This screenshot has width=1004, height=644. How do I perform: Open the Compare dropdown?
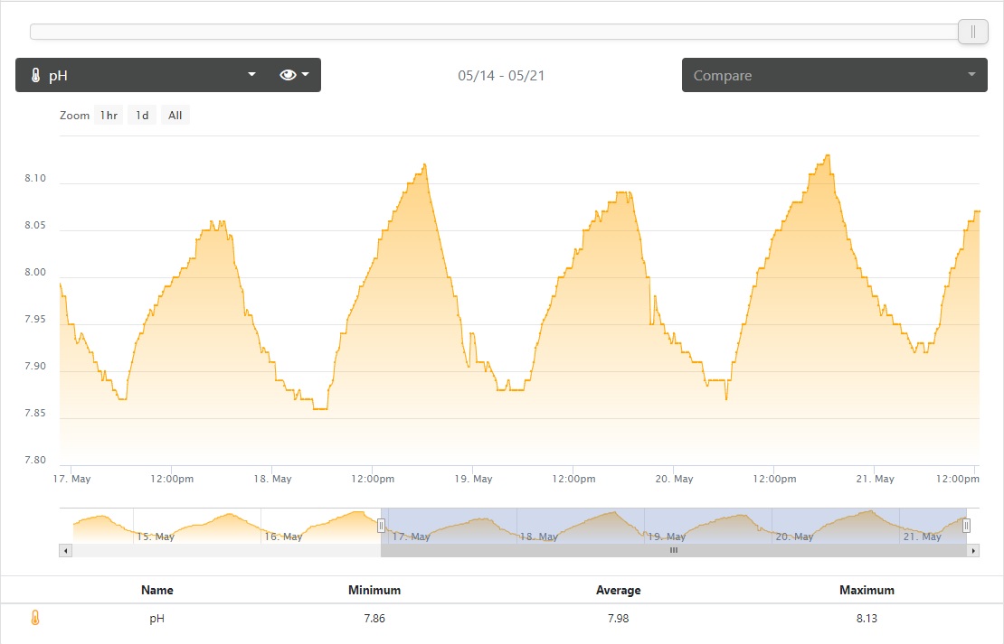click(834, 75)
